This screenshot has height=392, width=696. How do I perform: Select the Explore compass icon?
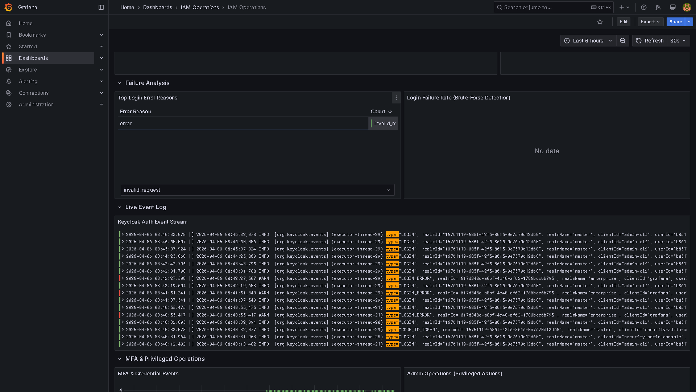click(x=9, y=70)
